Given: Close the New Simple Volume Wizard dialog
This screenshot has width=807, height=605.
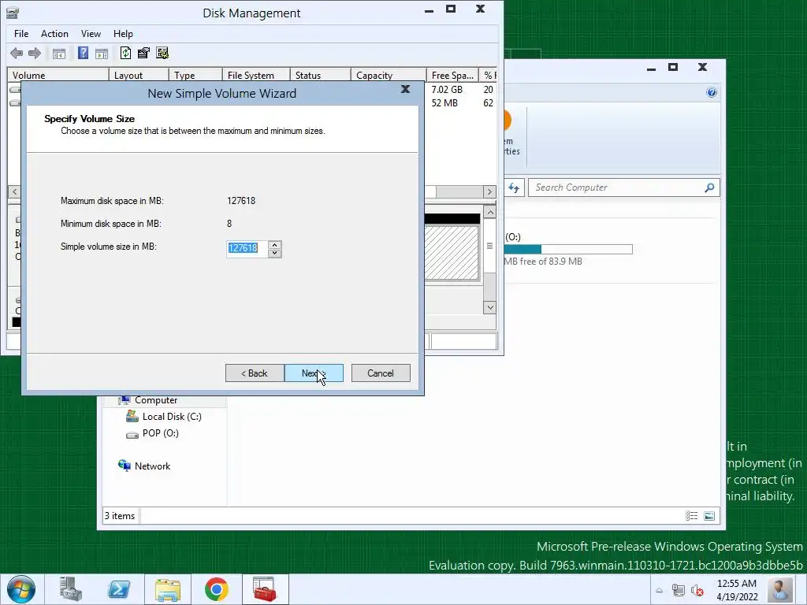Looking at the screenshot, I should [406, 90].
